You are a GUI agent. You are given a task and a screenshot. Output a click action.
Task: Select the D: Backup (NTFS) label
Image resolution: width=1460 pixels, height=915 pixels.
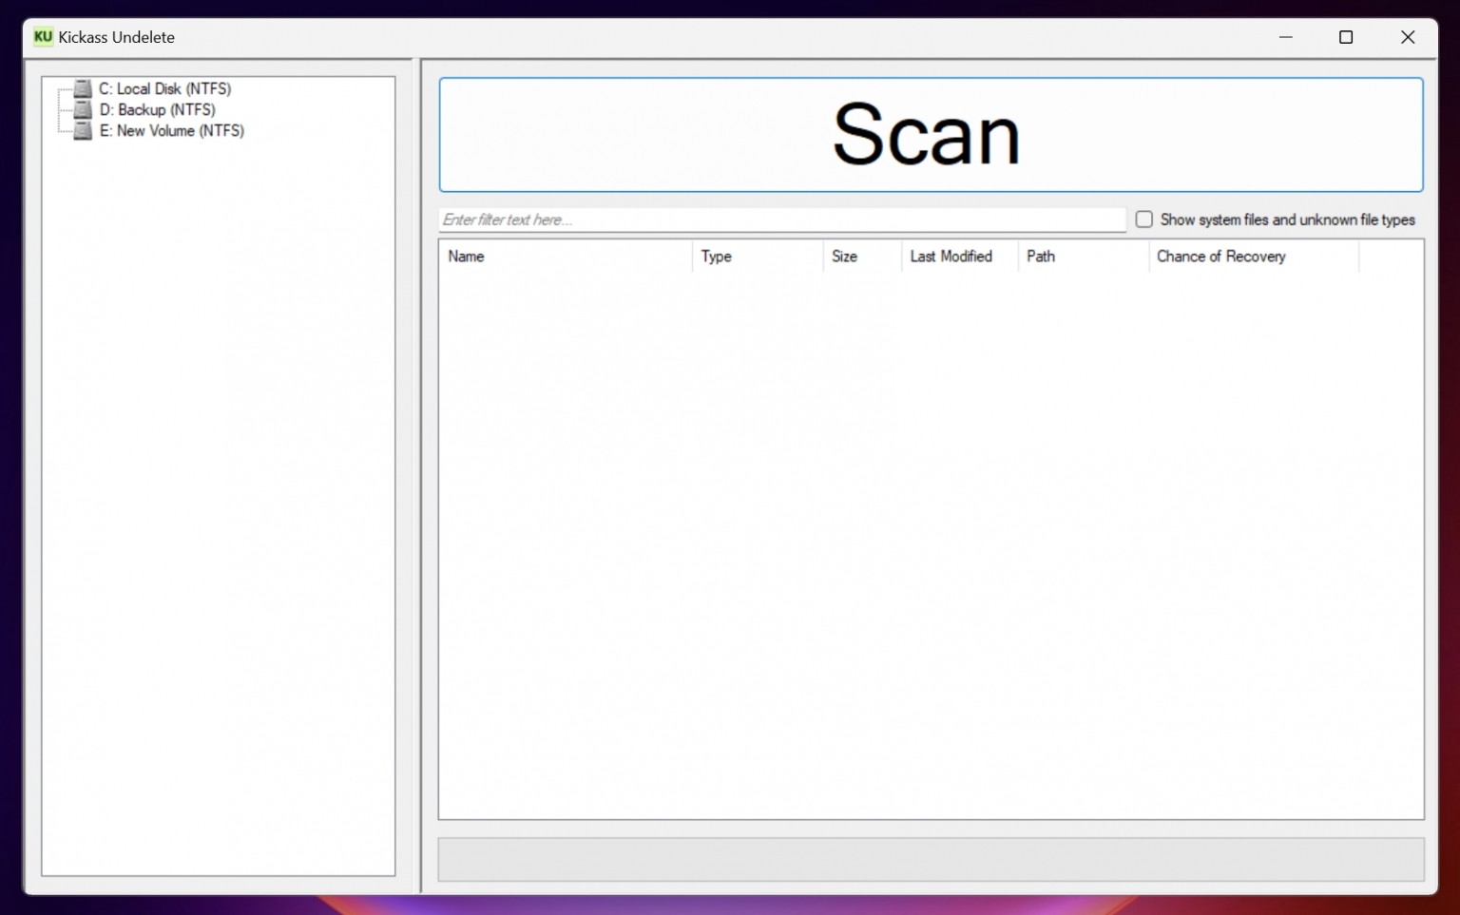157,109
